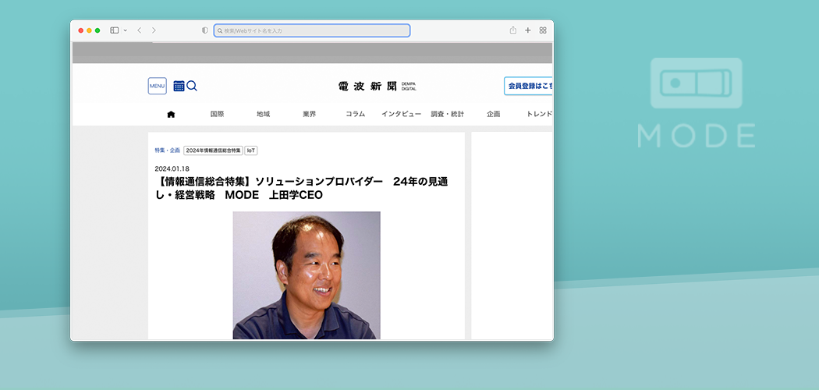Focus the Safari address search field
This screenshot has height=390, width=819.
[x=312, y=30]
